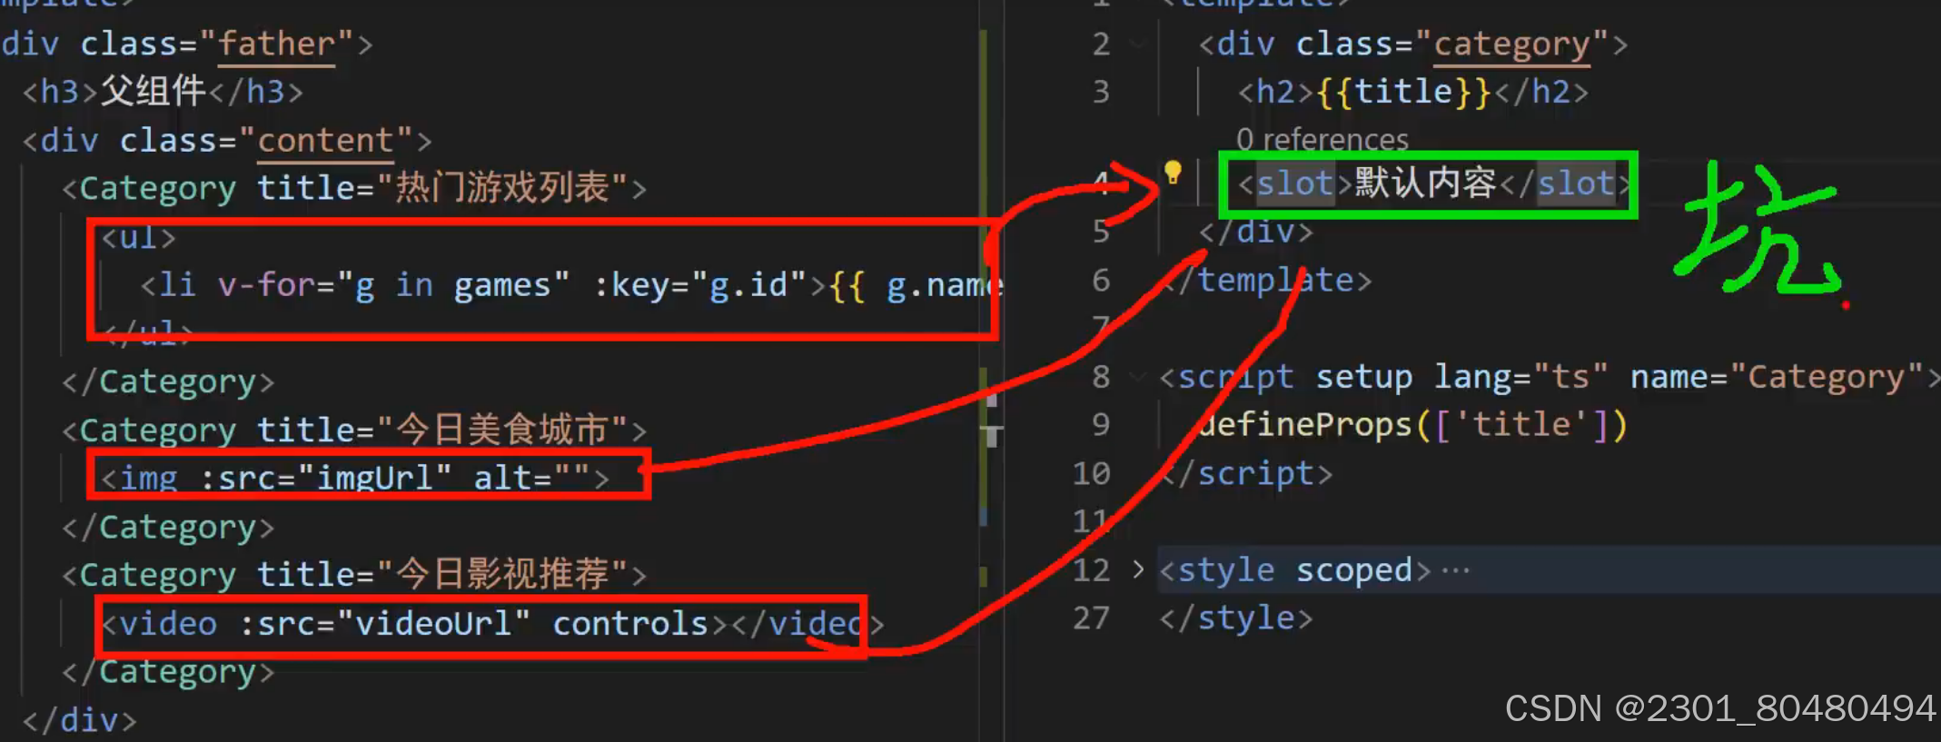Click the defineProps call
Screen dimensions: 1941x742
(1412, 424)
